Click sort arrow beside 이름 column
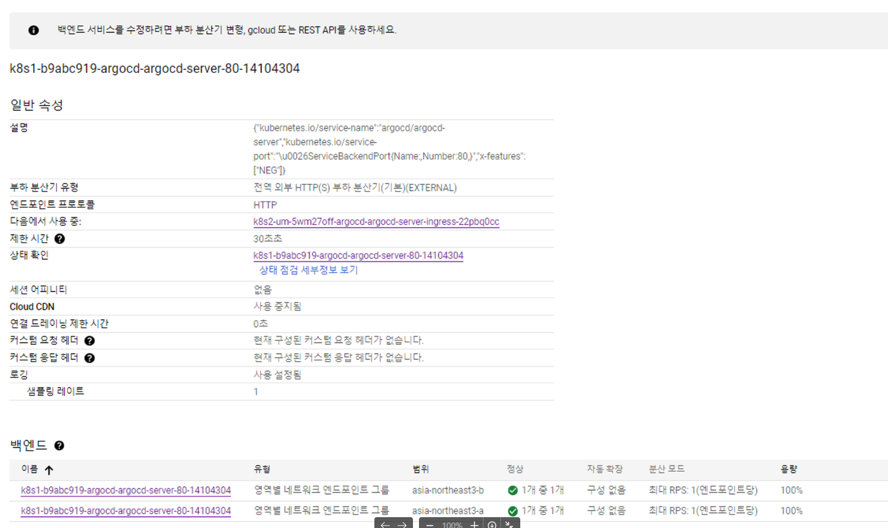The height and width of the screenshot is (528, 888). [x=49, y=470]
